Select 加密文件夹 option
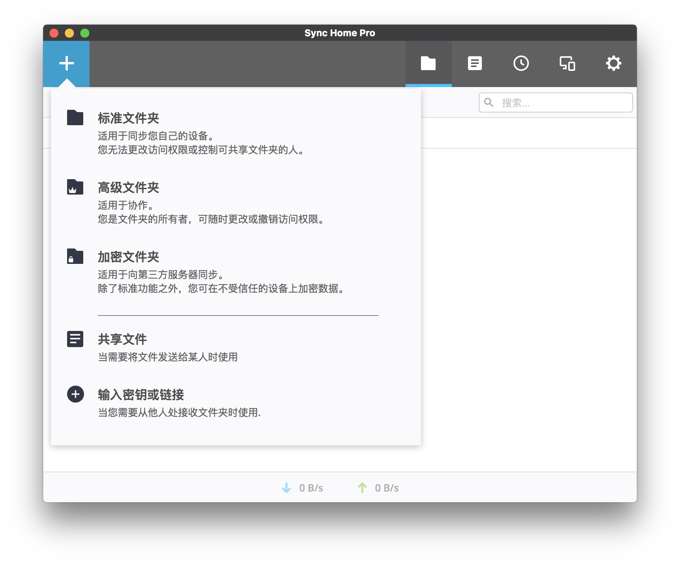The height and width of the screenshot is (564, 680). click(x=128, y=257)
